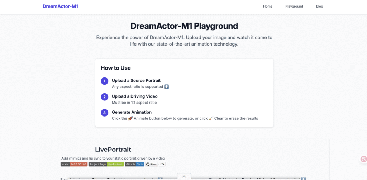Image resolution: width=367 pixels, height=180 pixels.
Task: Open the Github Code badge
Action: click(134, 164)
